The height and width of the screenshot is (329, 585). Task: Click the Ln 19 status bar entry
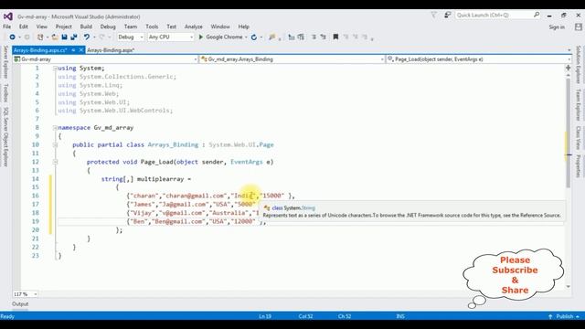(x=265, y=316)
